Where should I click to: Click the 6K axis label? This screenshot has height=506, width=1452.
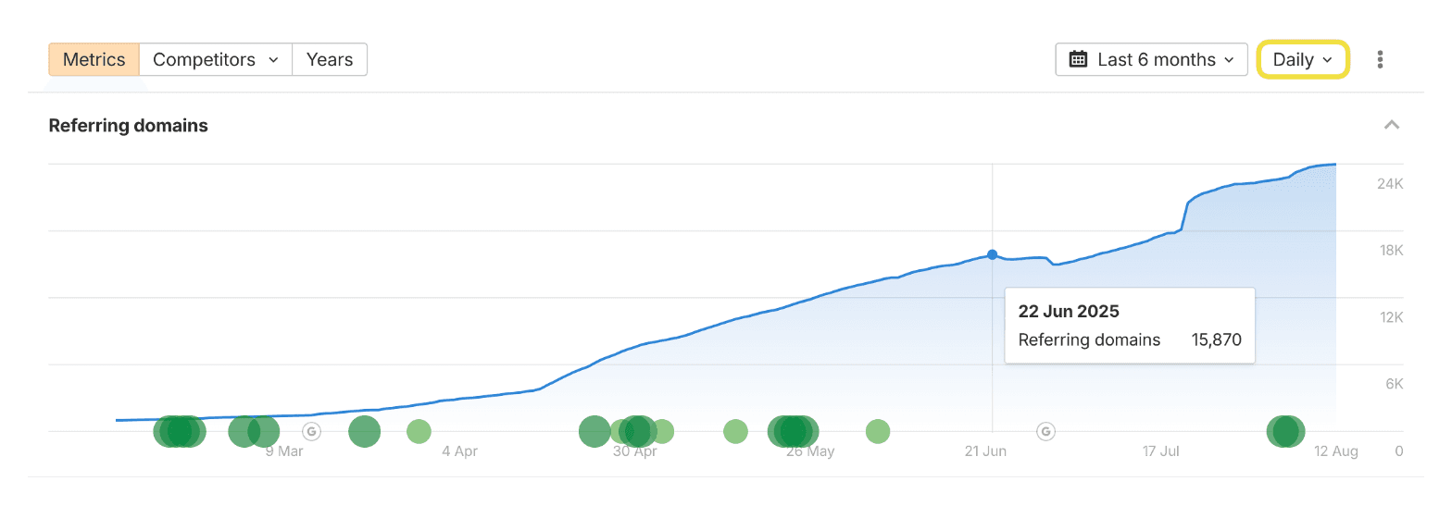tap(1395, 384)
